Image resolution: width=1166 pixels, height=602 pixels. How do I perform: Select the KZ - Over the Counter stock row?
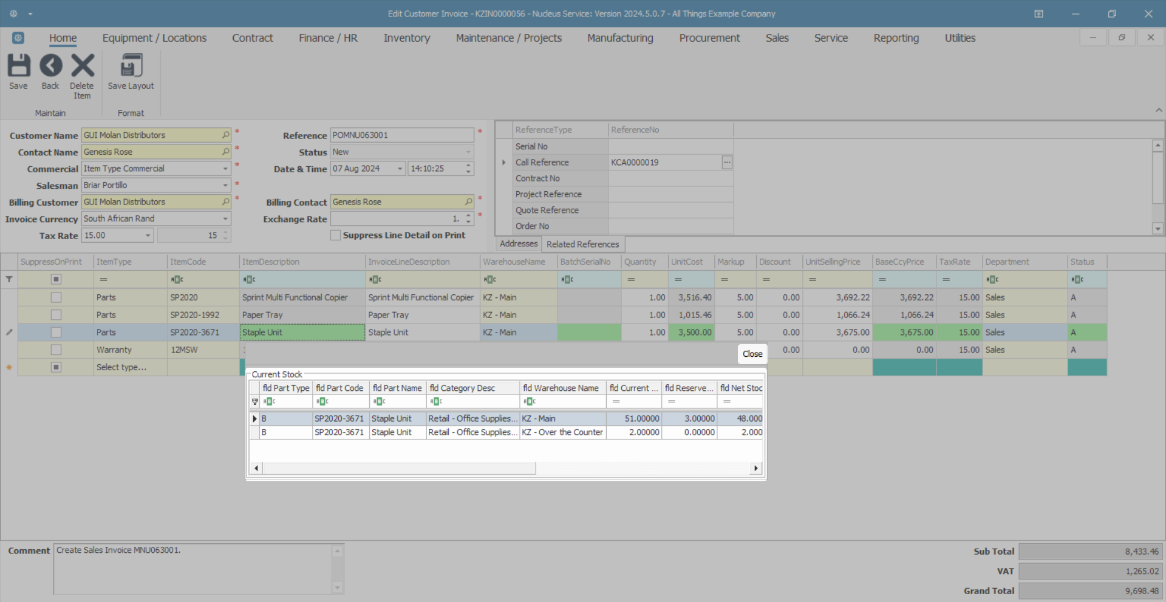562,433
